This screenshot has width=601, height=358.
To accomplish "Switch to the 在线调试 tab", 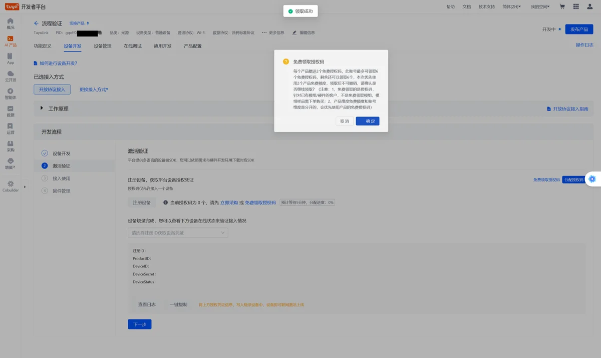I will (x=133, y=46).
